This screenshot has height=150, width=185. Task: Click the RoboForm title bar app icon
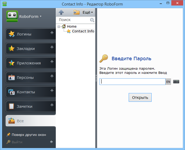click(x=5, y=4)
